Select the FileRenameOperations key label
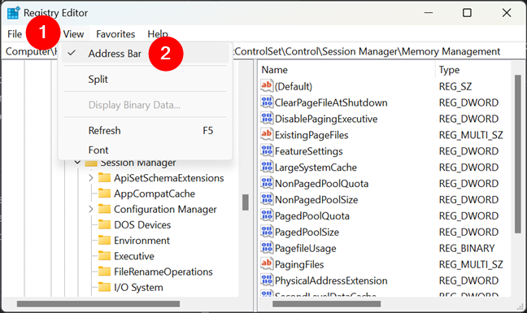This screenshot has height=313, width=527. coord(163,272)
